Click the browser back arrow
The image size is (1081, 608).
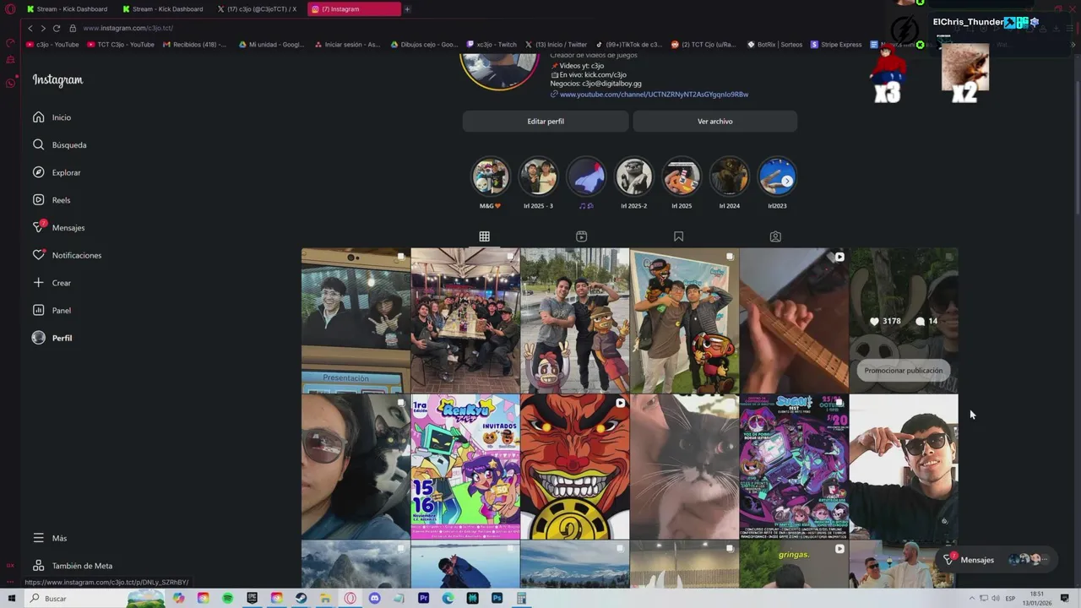click(x=30, y=28)
